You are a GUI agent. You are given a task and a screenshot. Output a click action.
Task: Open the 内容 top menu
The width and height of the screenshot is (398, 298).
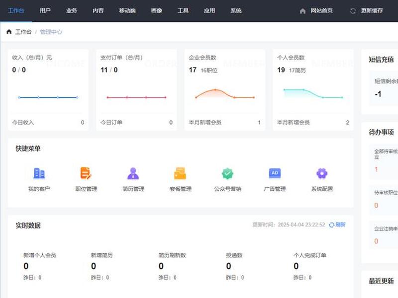98,10
